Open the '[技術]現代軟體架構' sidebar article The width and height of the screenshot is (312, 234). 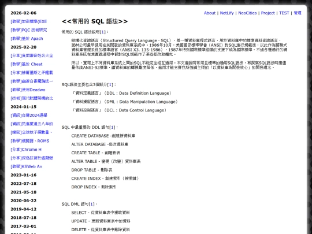click(32, 98)
